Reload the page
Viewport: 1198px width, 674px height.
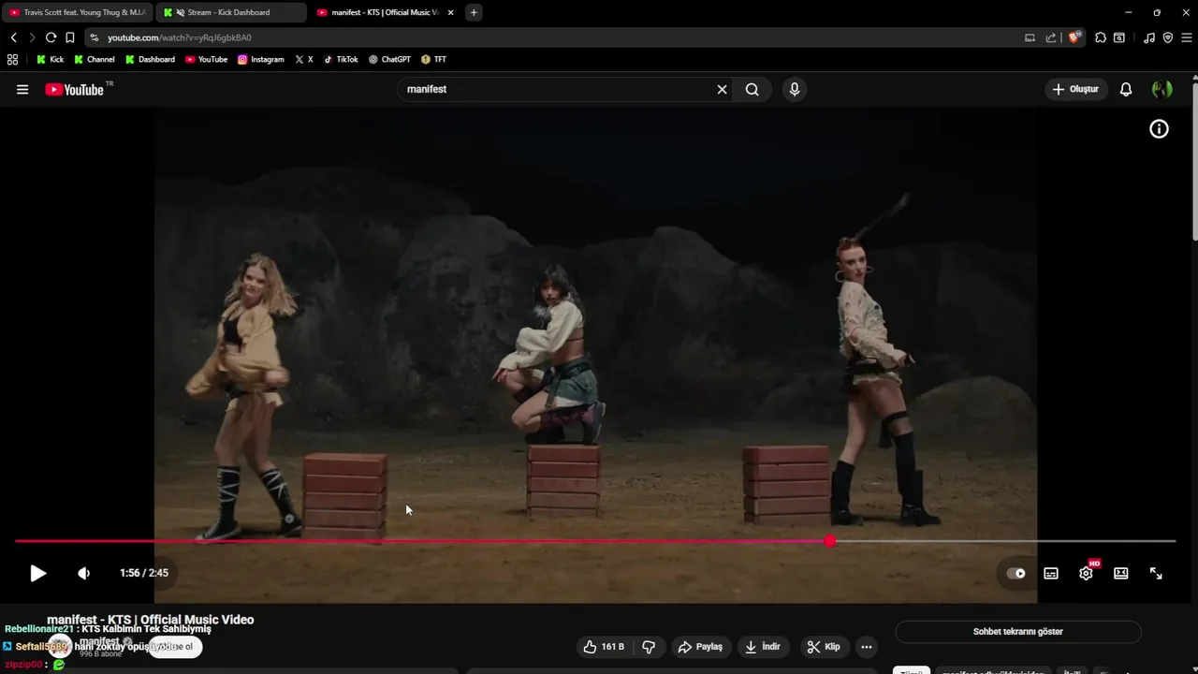tap(51, 37)
